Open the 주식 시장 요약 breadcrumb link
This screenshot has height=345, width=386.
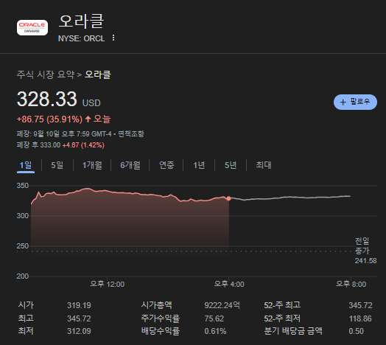[46, 74]
